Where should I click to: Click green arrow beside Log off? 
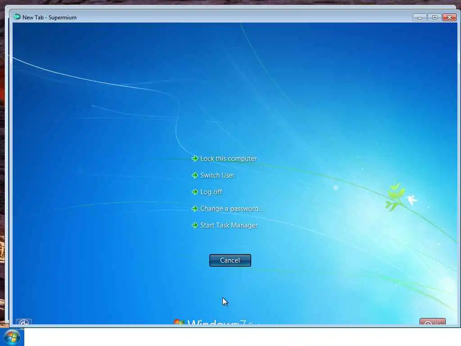point(194,192)
